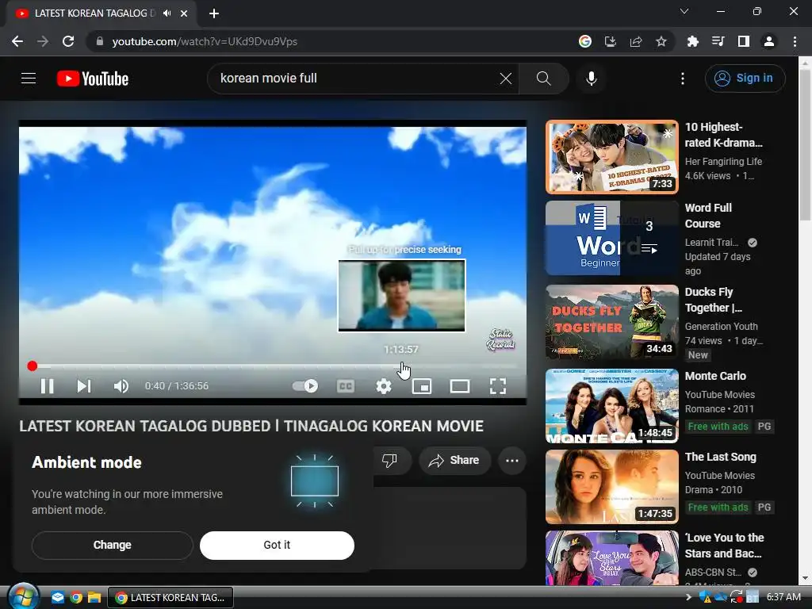Viewport: 812px width, 609px height.
Task: Toggle the autoplay switch
Action: coord(305,386)
